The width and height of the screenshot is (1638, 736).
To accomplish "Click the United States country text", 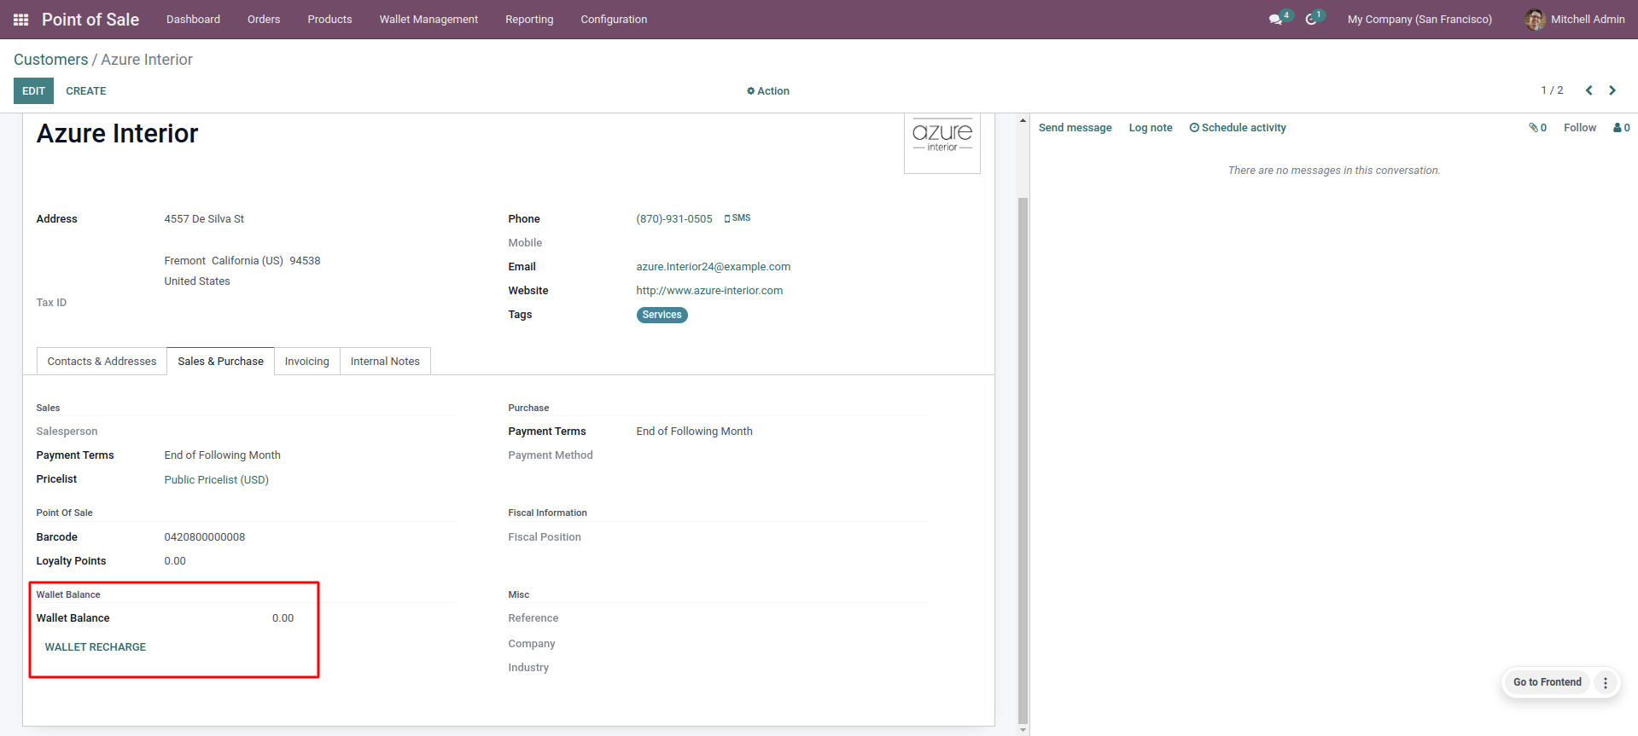I will (197, 281).
